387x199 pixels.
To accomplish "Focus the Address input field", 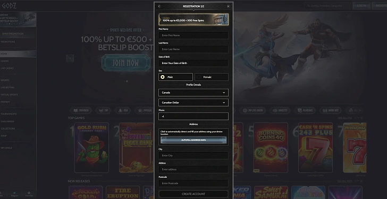I will (193, 169).
